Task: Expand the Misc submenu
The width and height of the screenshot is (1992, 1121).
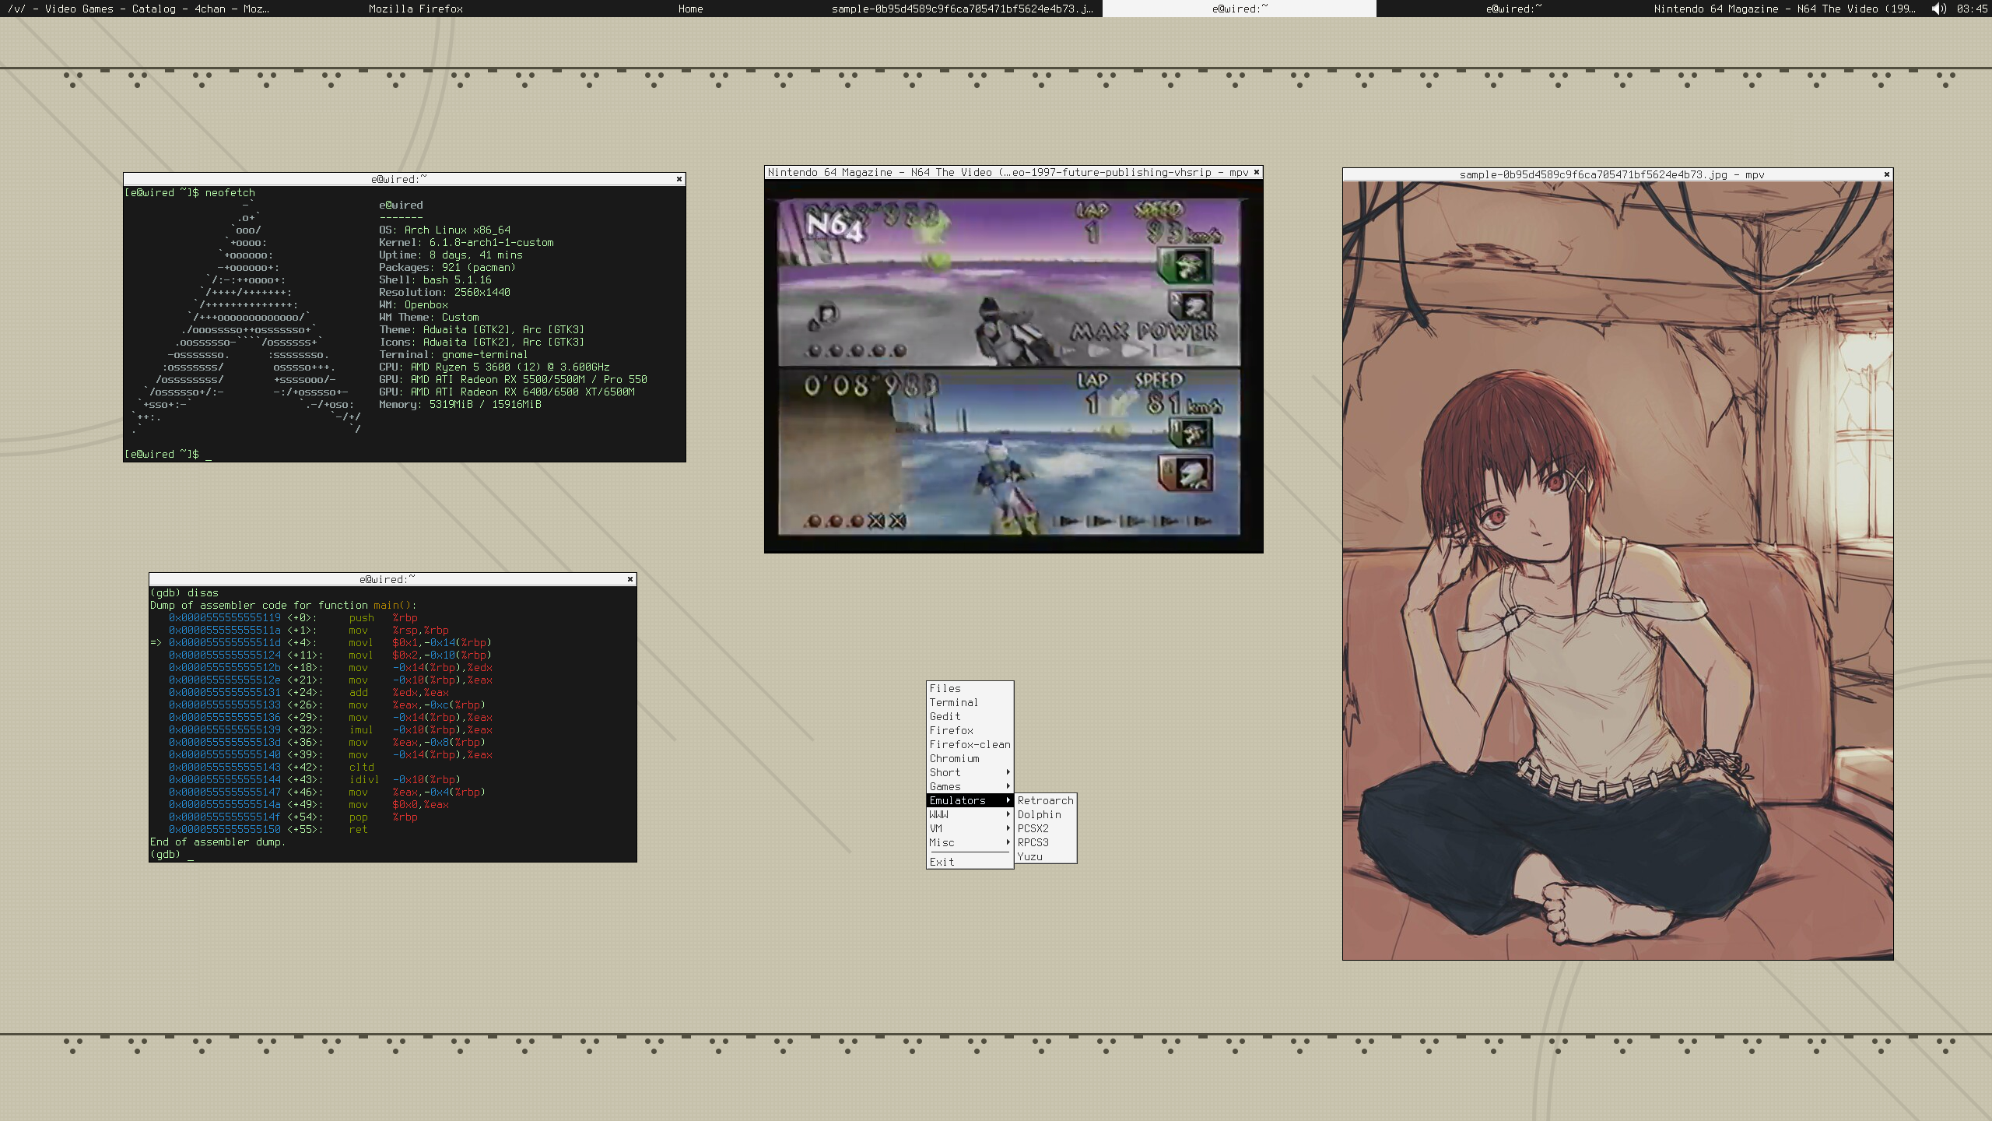Action: 970,842
